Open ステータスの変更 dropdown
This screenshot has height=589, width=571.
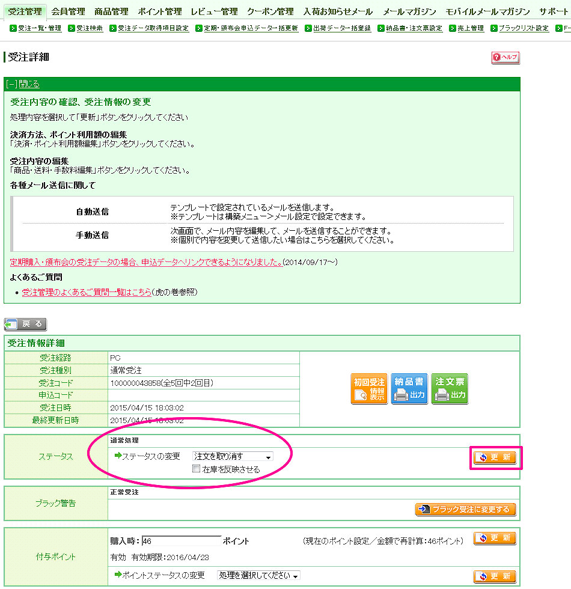pyautogui.click(x=233, y=456)
